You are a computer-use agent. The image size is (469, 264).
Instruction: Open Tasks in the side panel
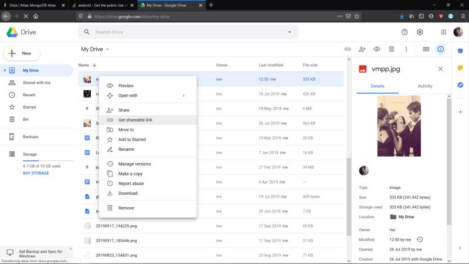pyautogui.click(x=460, y=85)
